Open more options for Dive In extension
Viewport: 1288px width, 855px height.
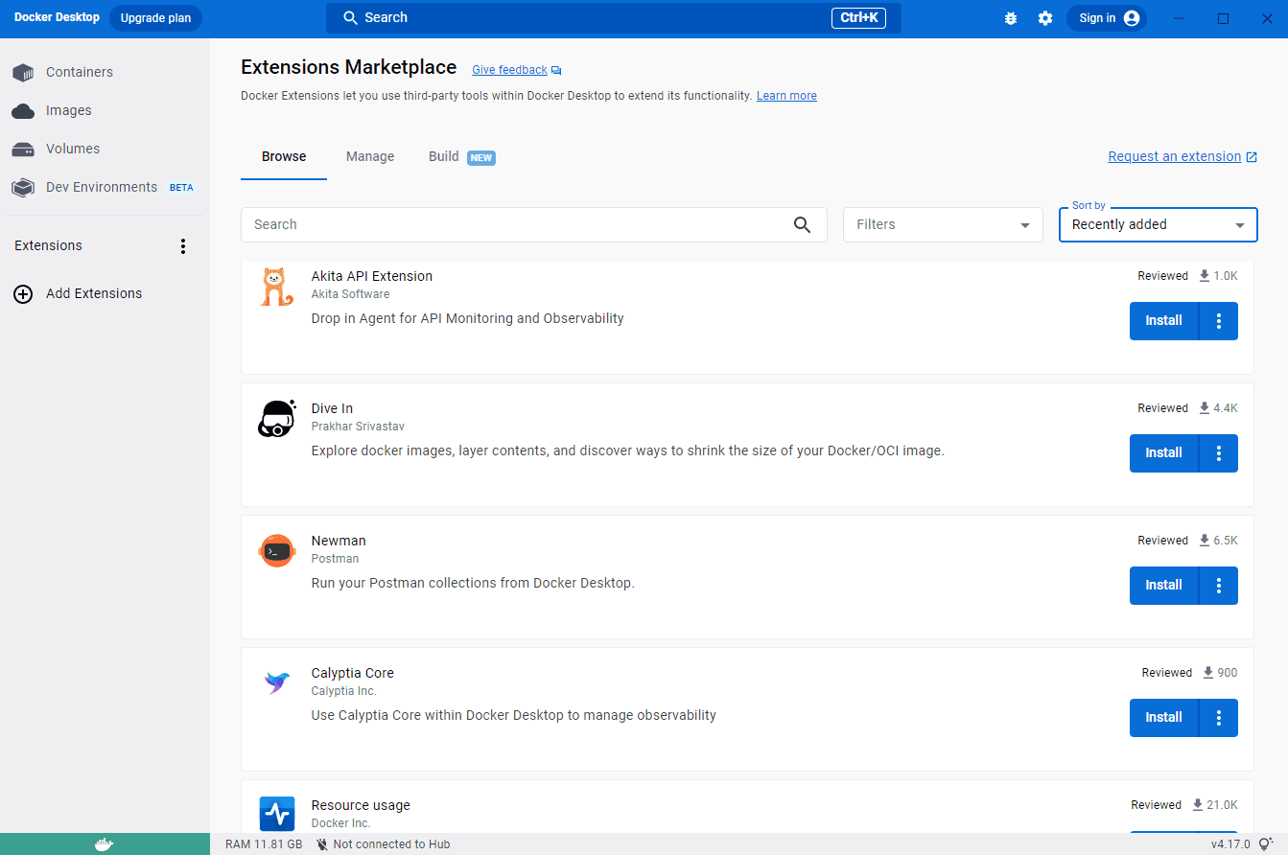[x=1218, y=453]
